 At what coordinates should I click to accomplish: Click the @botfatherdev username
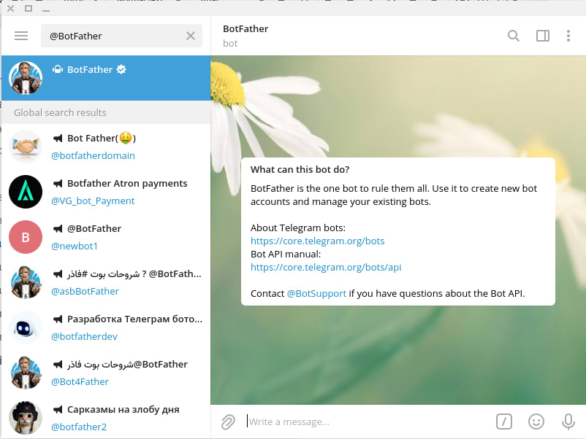tap(84, 336)
